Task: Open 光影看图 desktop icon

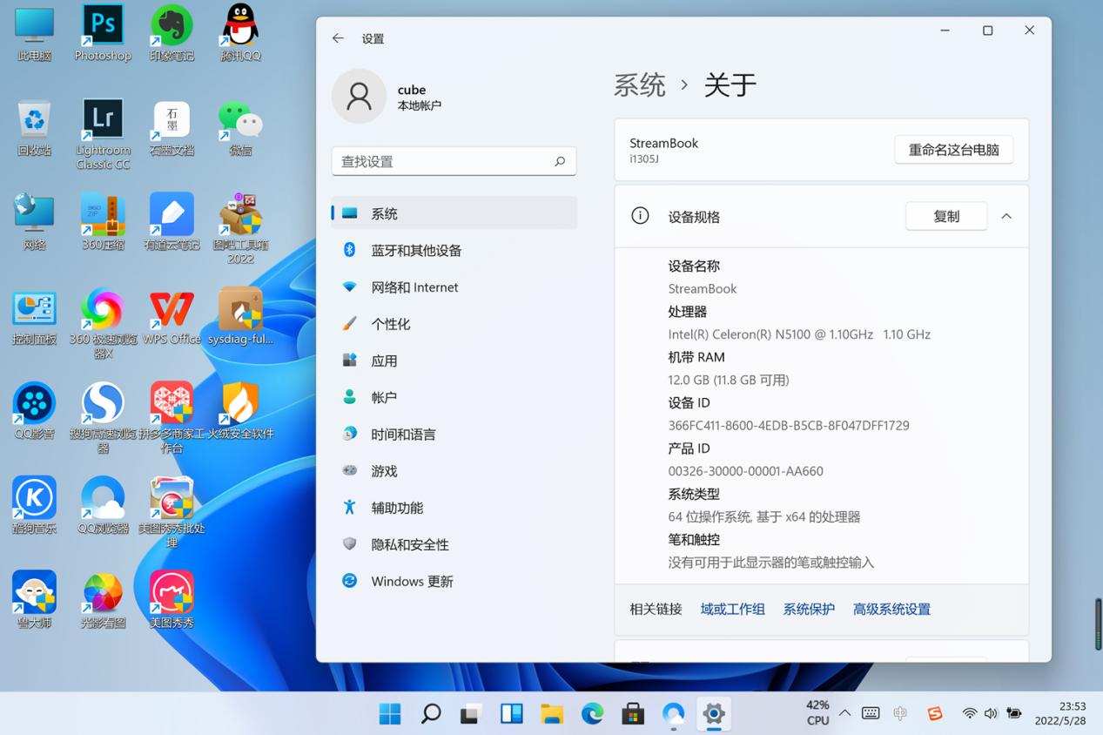Action: click(x=103, y=600)
